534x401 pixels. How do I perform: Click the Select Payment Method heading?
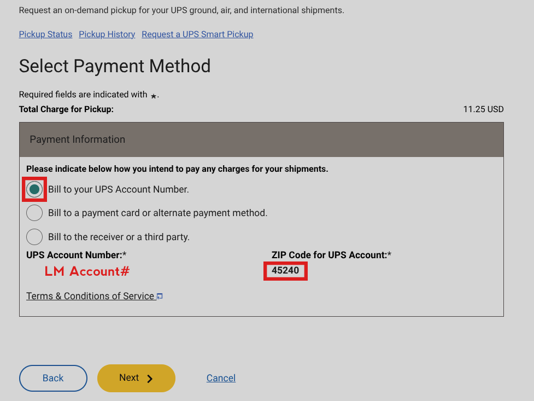(x=115, y=66)
